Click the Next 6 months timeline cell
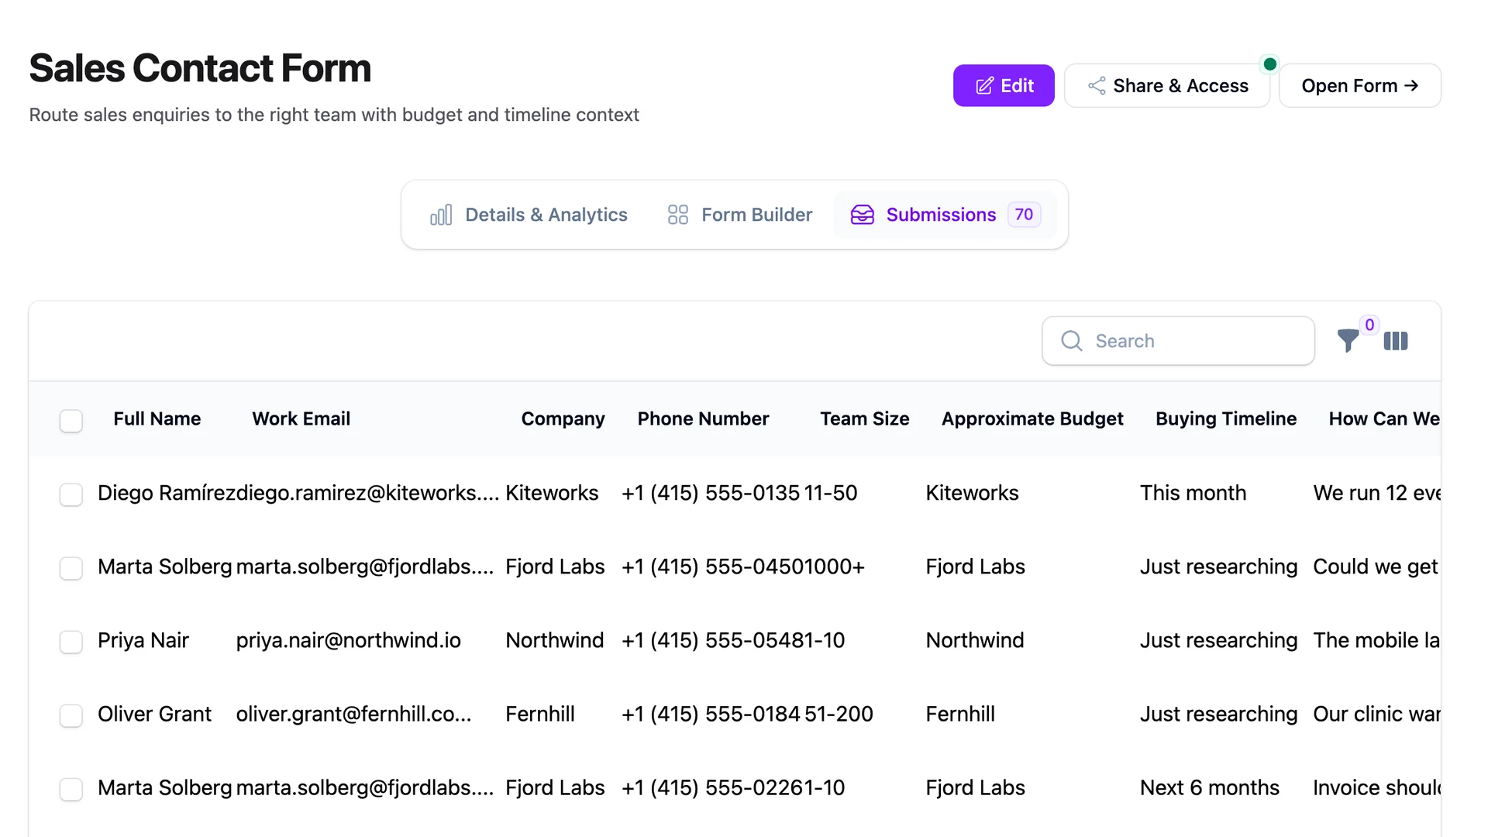 coord(1209,787)
